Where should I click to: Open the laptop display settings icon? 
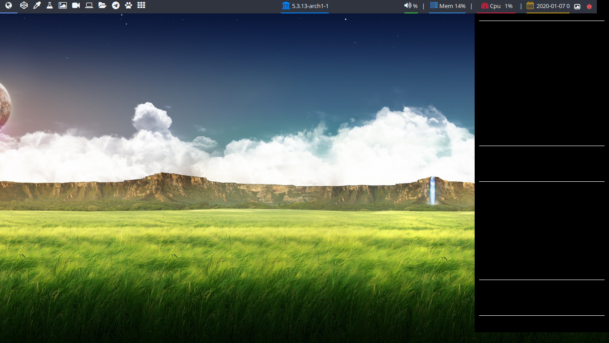[89, 5]
